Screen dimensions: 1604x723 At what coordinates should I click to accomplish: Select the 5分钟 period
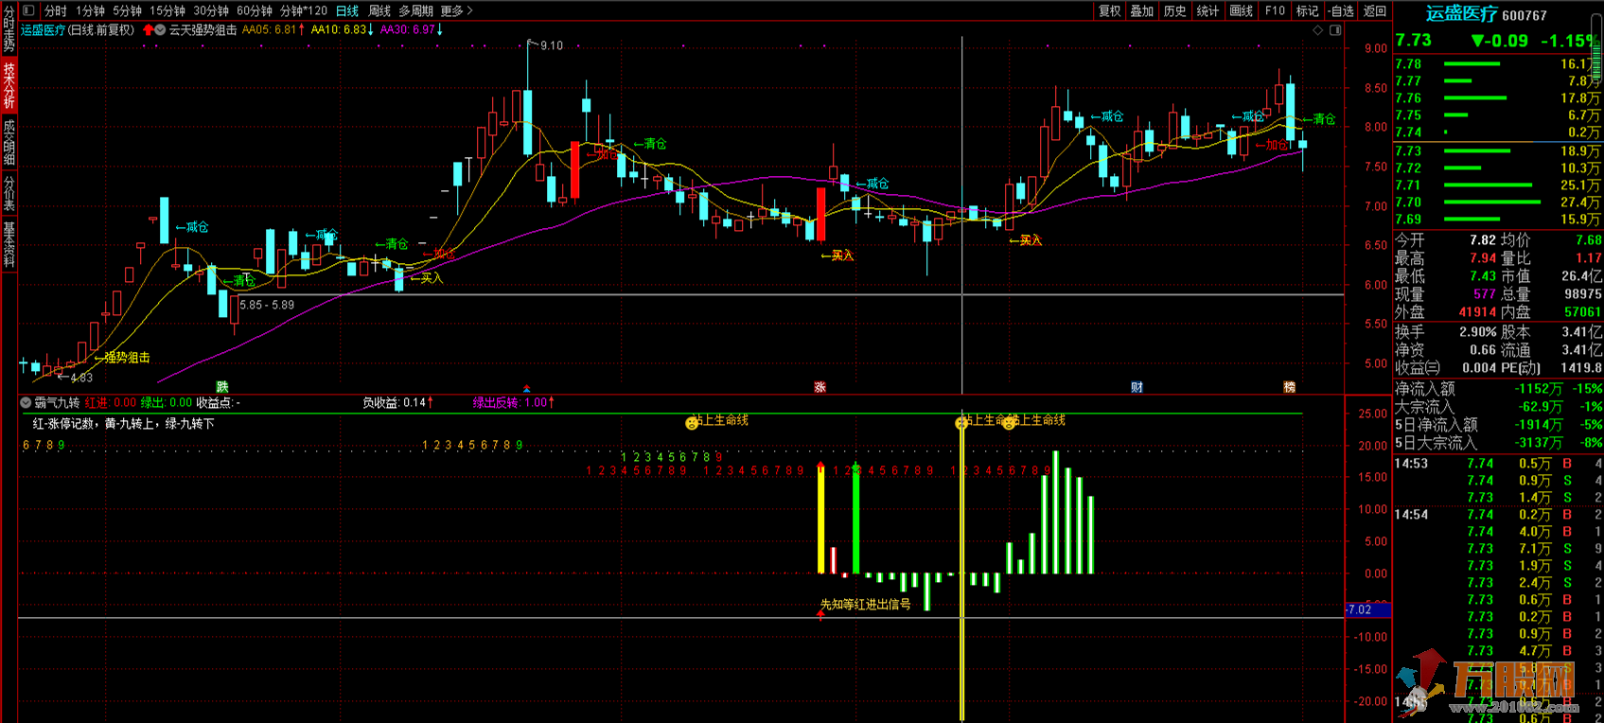127,10
